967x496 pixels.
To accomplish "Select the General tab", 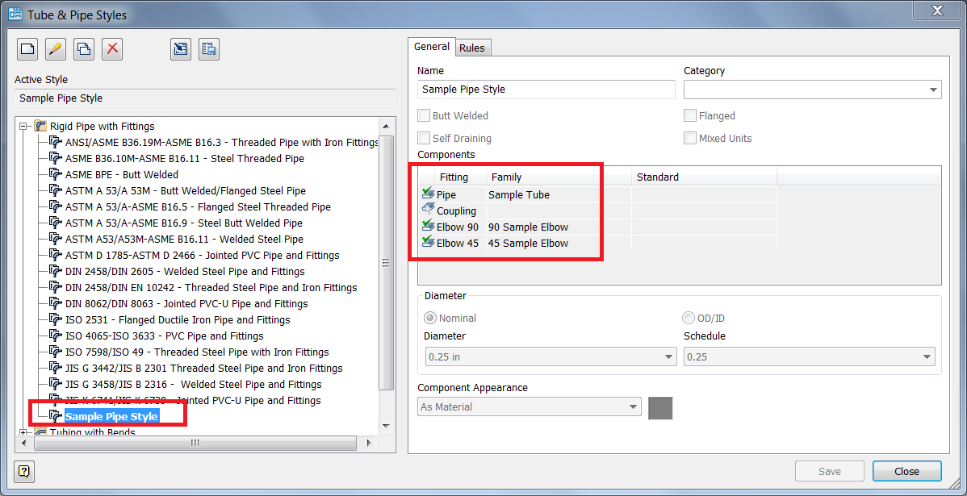I will coord(431,47).
